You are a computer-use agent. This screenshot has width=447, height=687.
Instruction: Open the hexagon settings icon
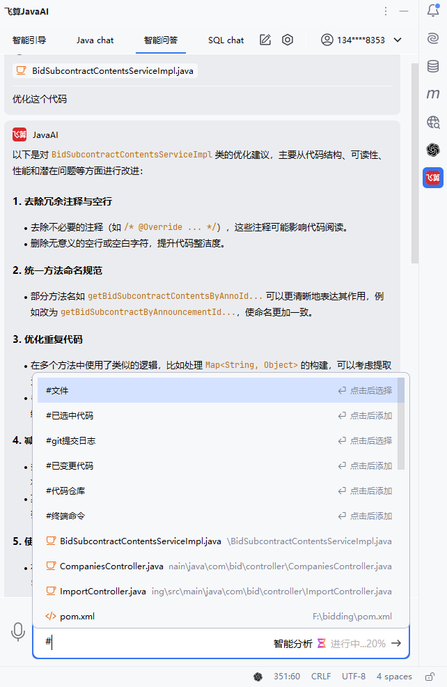tap(287, 40)
